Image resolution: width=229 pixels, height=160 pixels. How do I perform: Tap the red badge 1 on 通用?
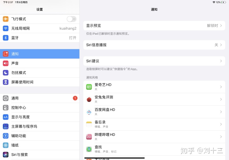coord(75,98)
